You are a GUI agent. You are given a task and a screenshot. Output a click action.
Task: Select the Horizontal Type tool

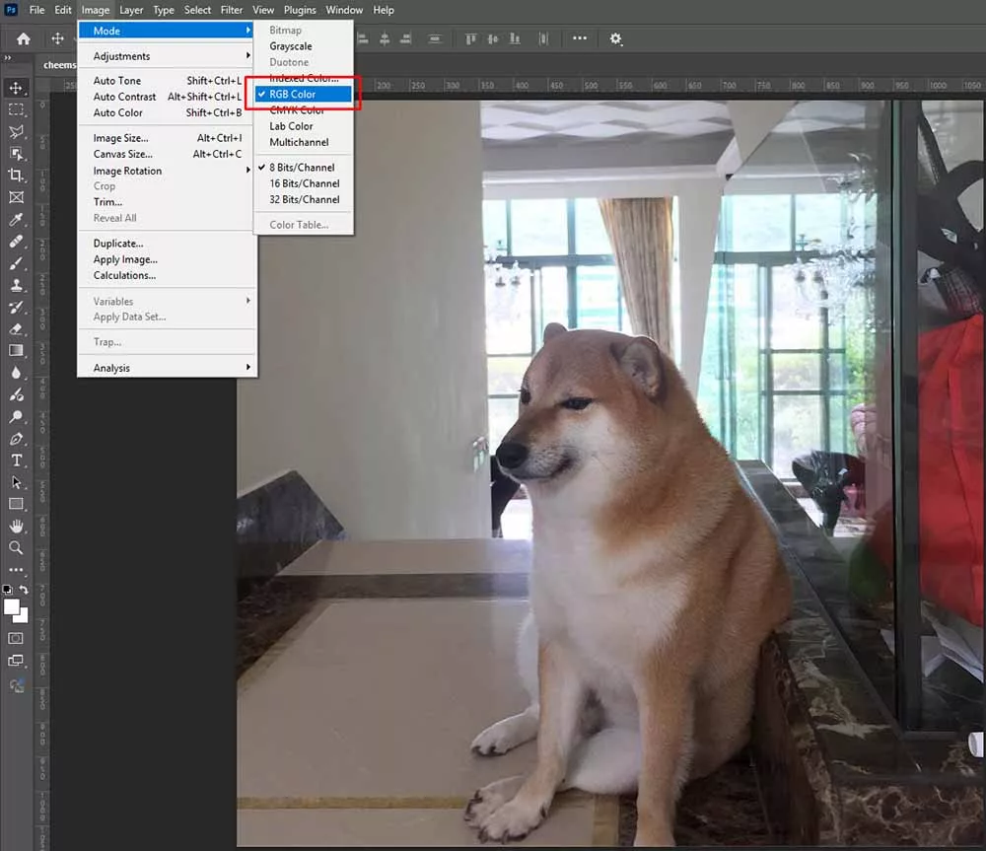(16, 460)
